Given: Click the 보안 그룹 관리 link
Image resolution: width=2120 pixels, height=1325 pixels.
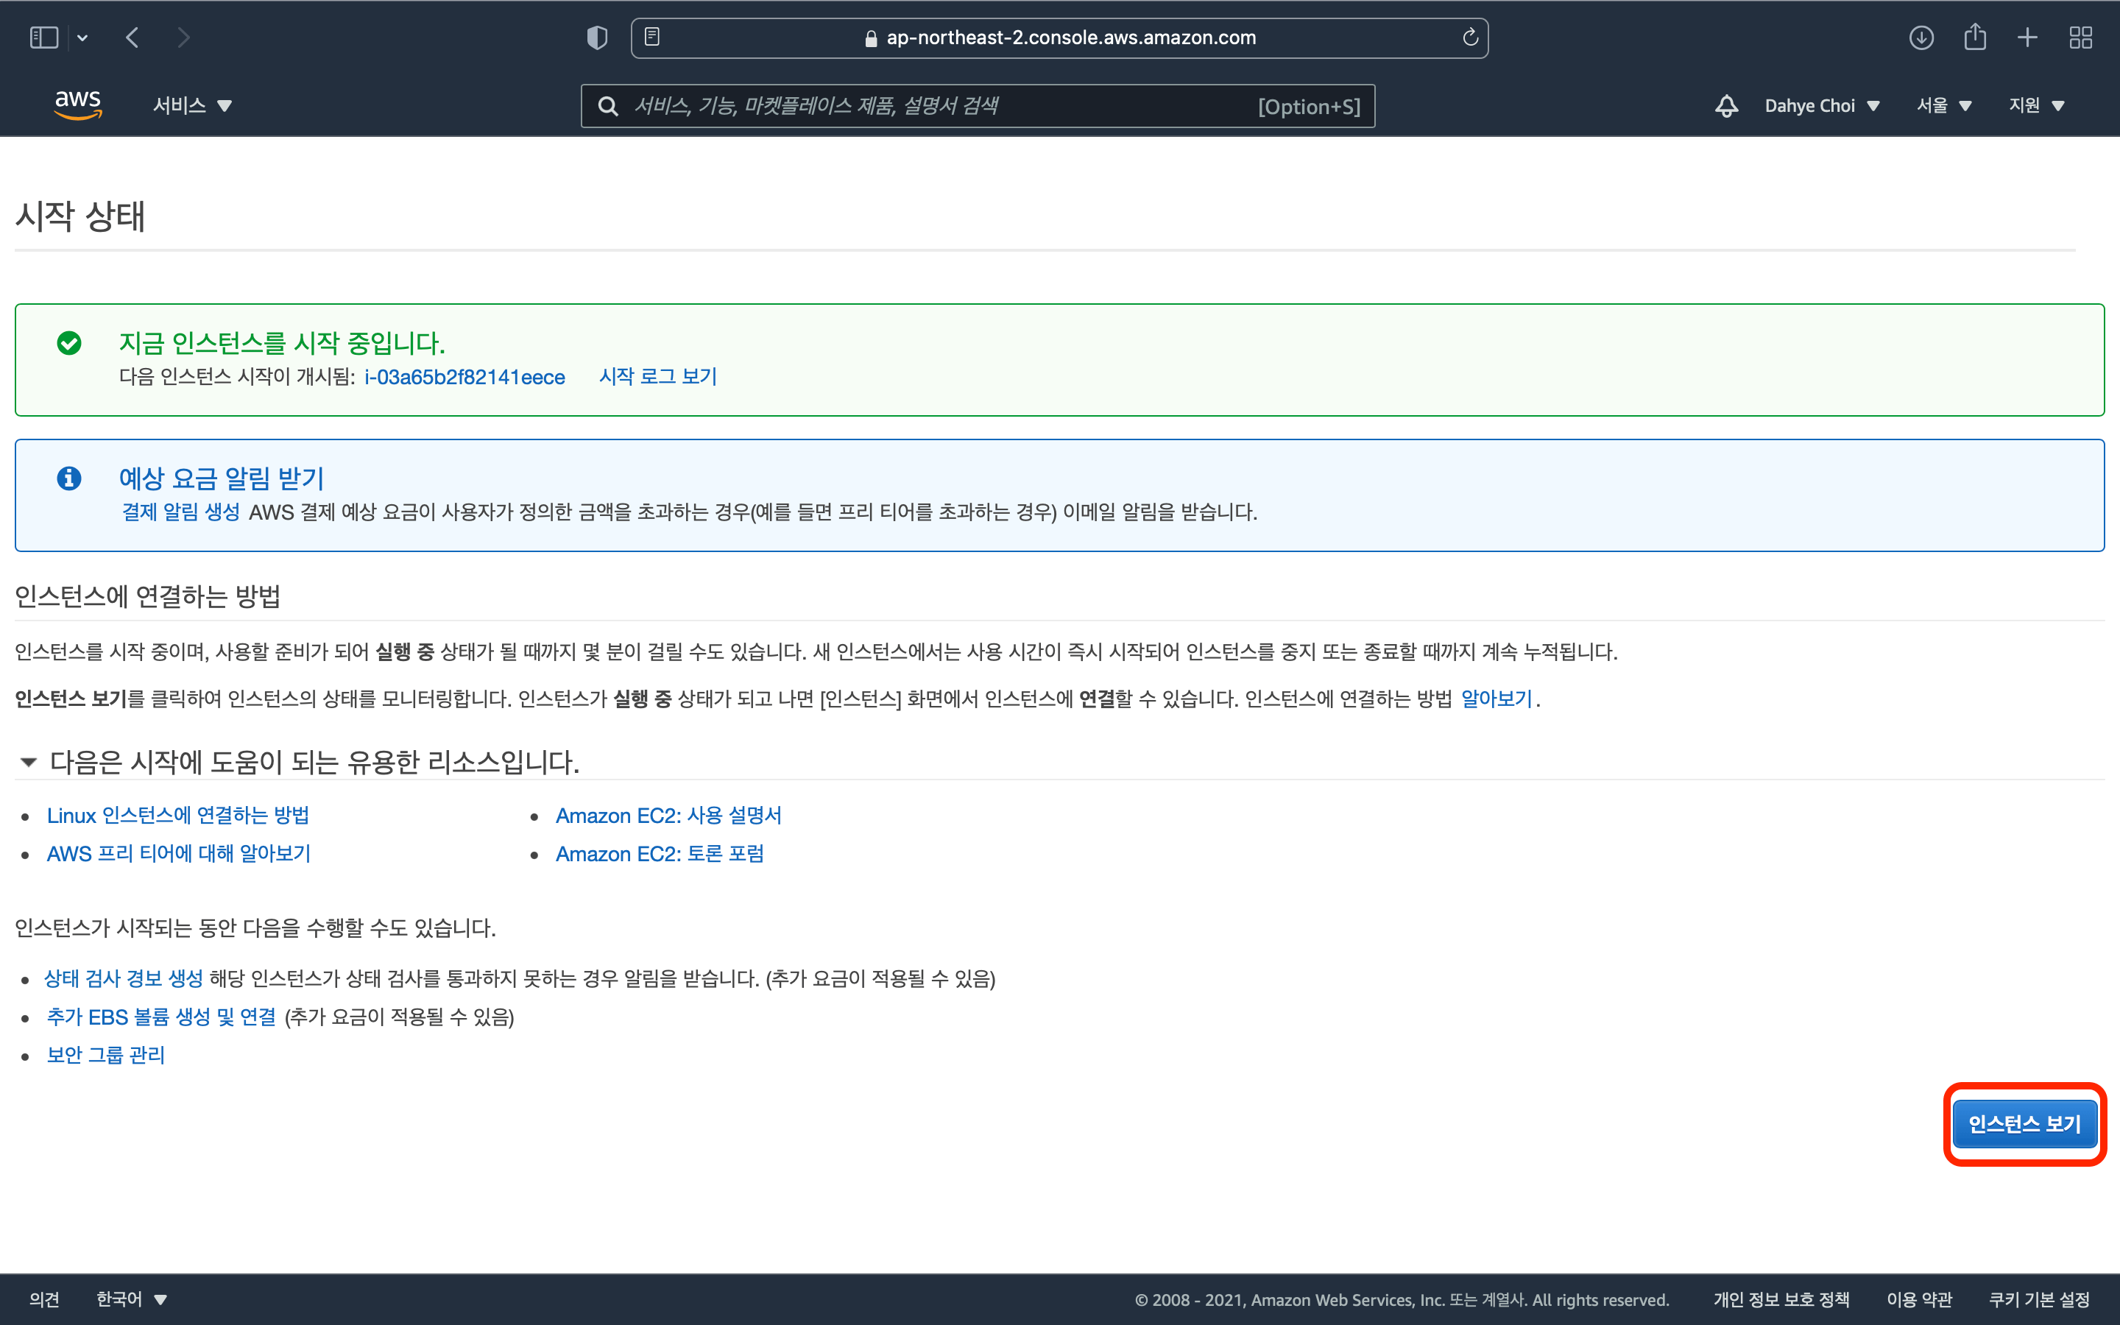Looking at the screenshot, I should tap(106, 1055).
